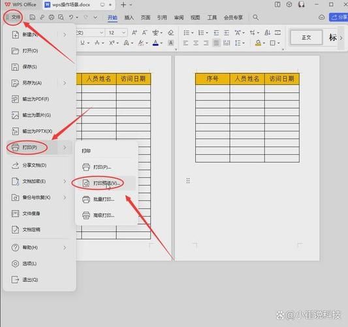Expand the 帮助(H) submenu arrow
The width and height of the screenshot is (348, 327).
[x=65, y=247]
